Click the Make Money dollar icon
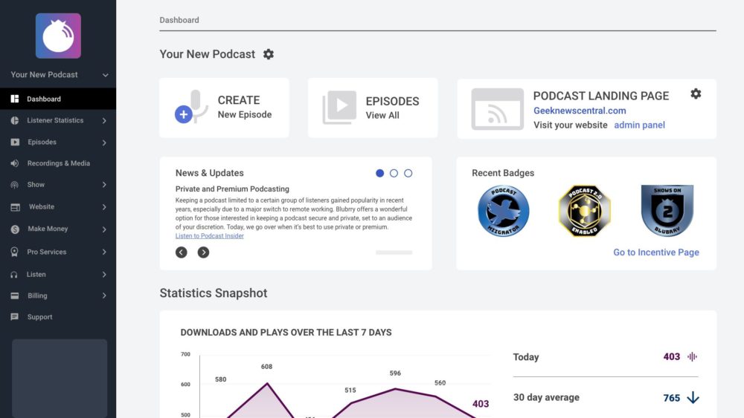Image resolution: width=744 pixels, height=418 pixels. [15, 229]
